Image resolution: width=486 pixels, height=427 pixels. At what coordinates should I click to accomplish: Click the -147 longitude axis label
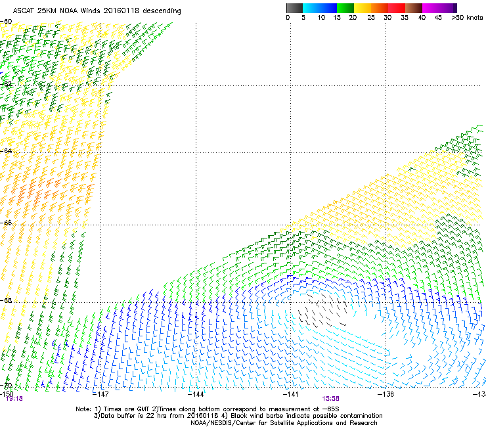coord(100,394)
